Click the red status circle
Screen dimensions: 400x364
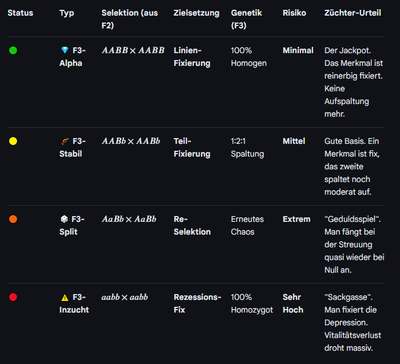[x=13, y=297]
